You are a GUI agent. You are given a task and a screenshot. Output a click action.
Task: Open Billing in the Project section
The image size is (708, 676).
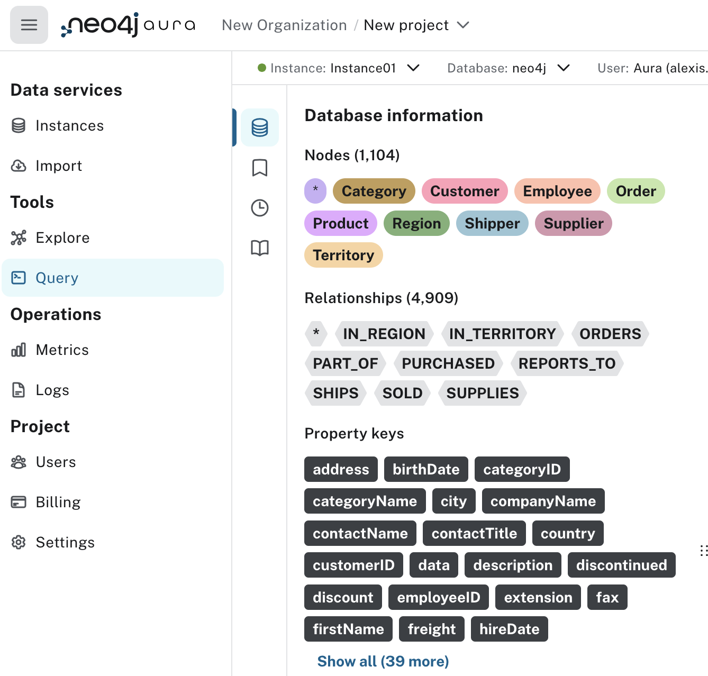[58, 502]
